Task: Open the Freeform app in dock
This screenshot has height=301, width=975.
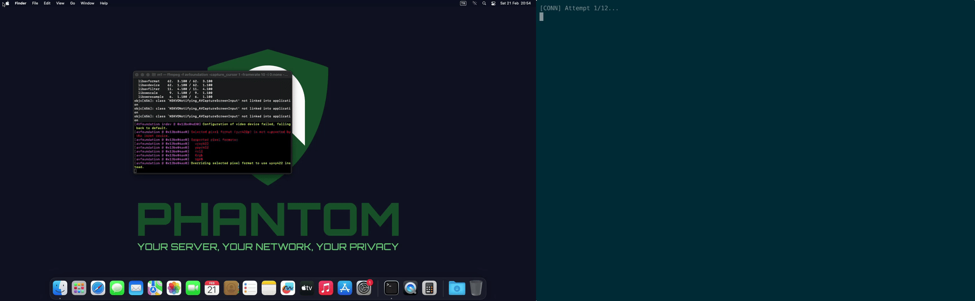Action: coord(288,288)
